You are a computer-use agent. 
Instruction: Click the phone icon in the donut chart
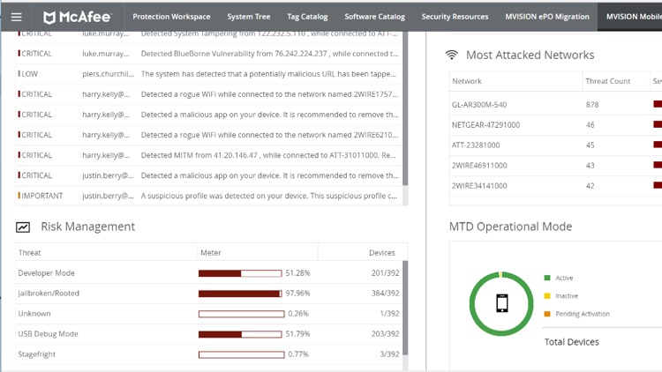(x=502, y=303)
